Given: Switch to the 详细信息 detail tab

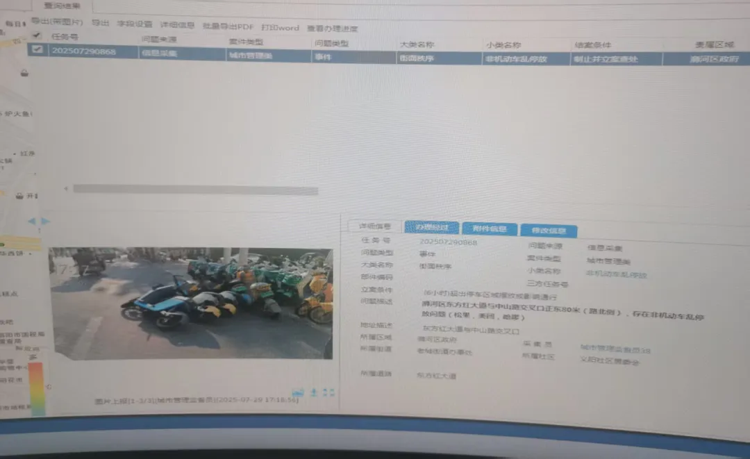Looking at the screenshot, I should [x=375, y=226].
